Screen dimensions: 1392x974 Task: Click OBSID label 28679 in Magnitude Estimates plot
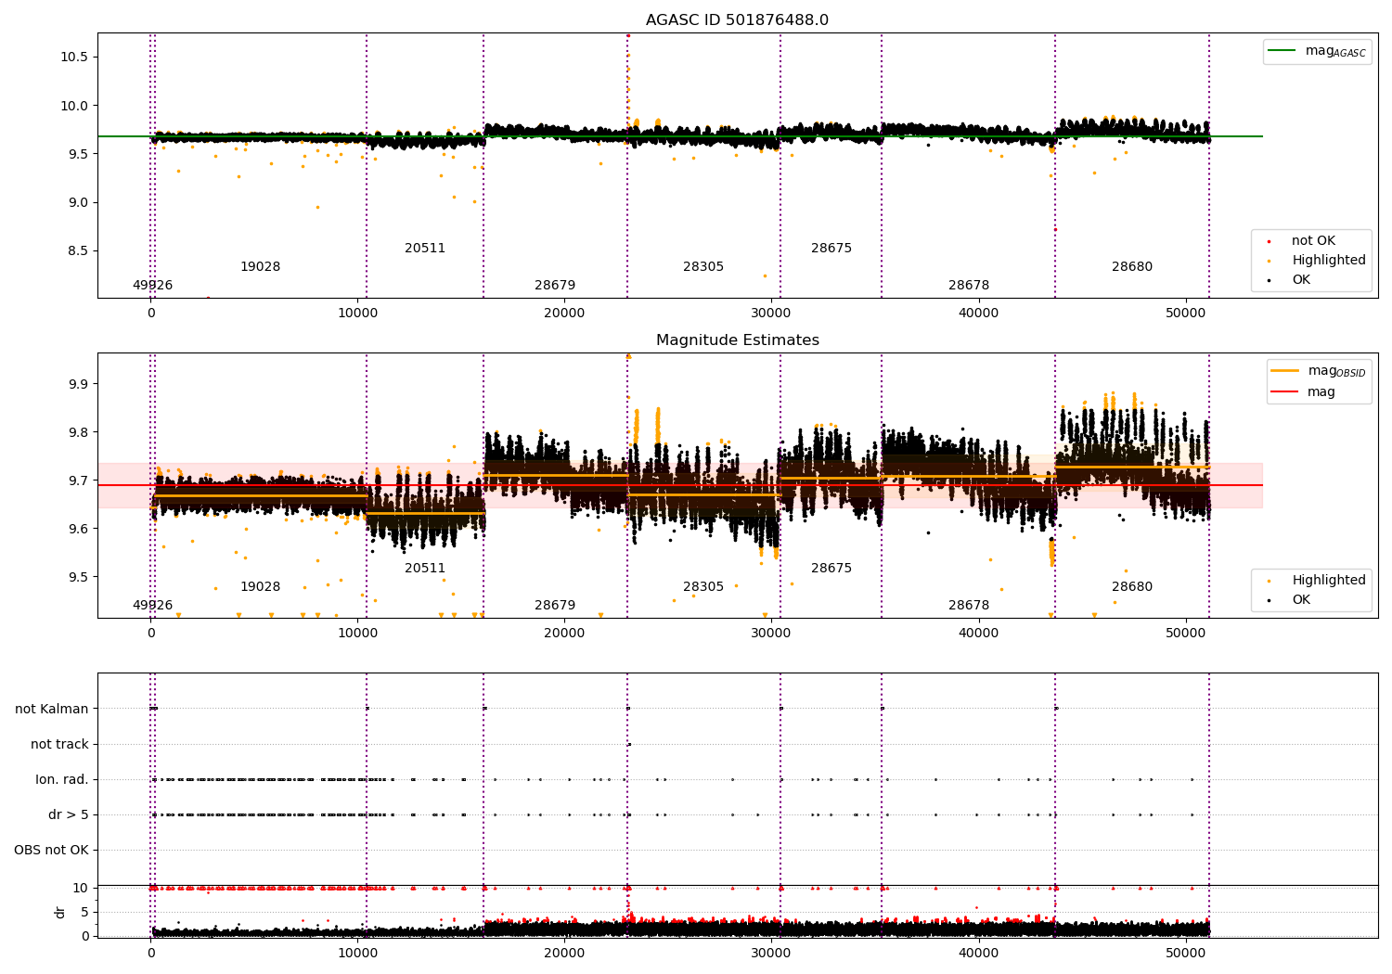(555, 606)
